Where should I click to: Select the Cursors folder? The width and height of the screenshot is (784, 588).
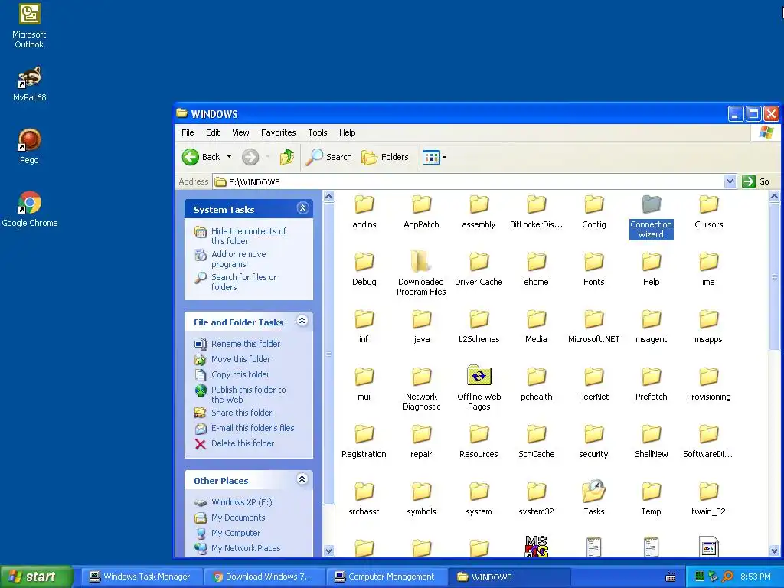pos(708,212)
